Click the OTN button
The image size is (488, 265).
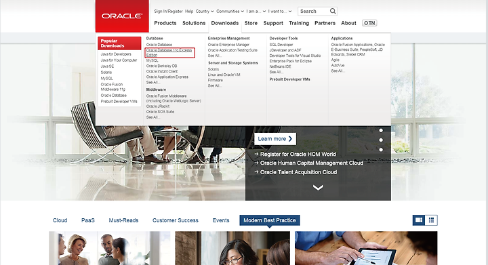(x=369, y=23)
